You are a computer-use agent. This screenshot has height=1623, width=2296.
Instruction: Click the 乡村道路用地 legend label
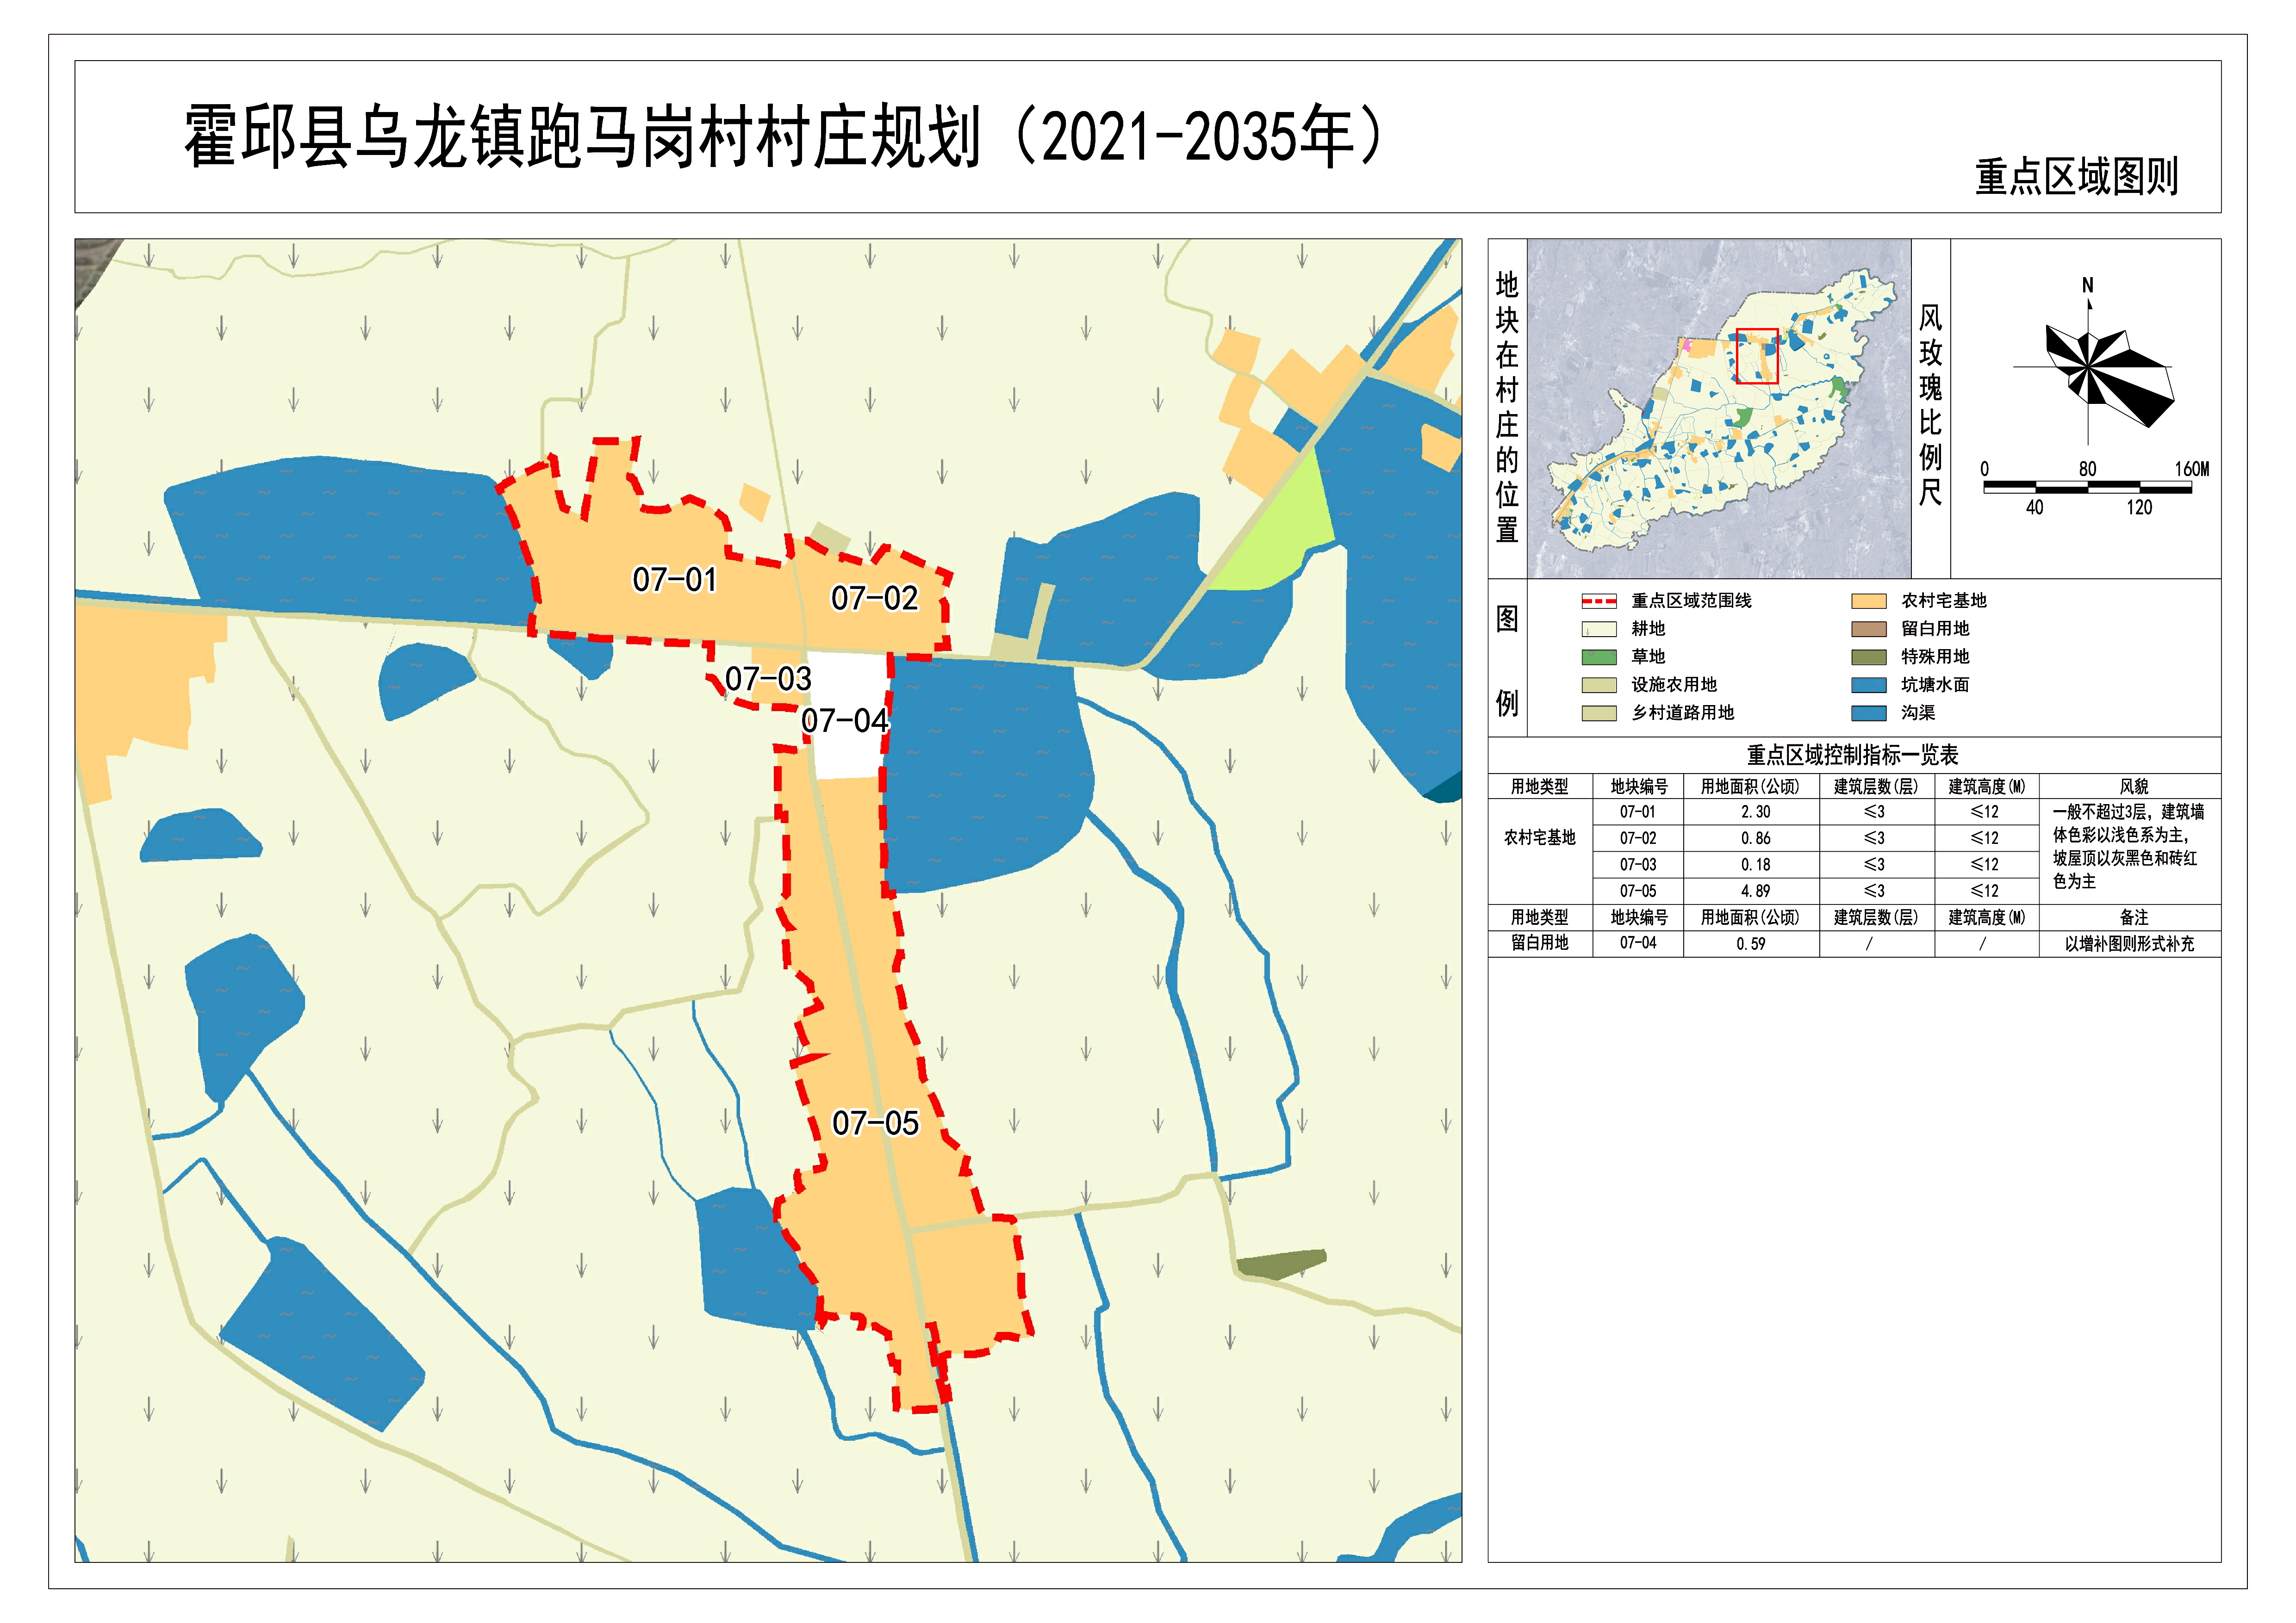(x=1682, y=712)
